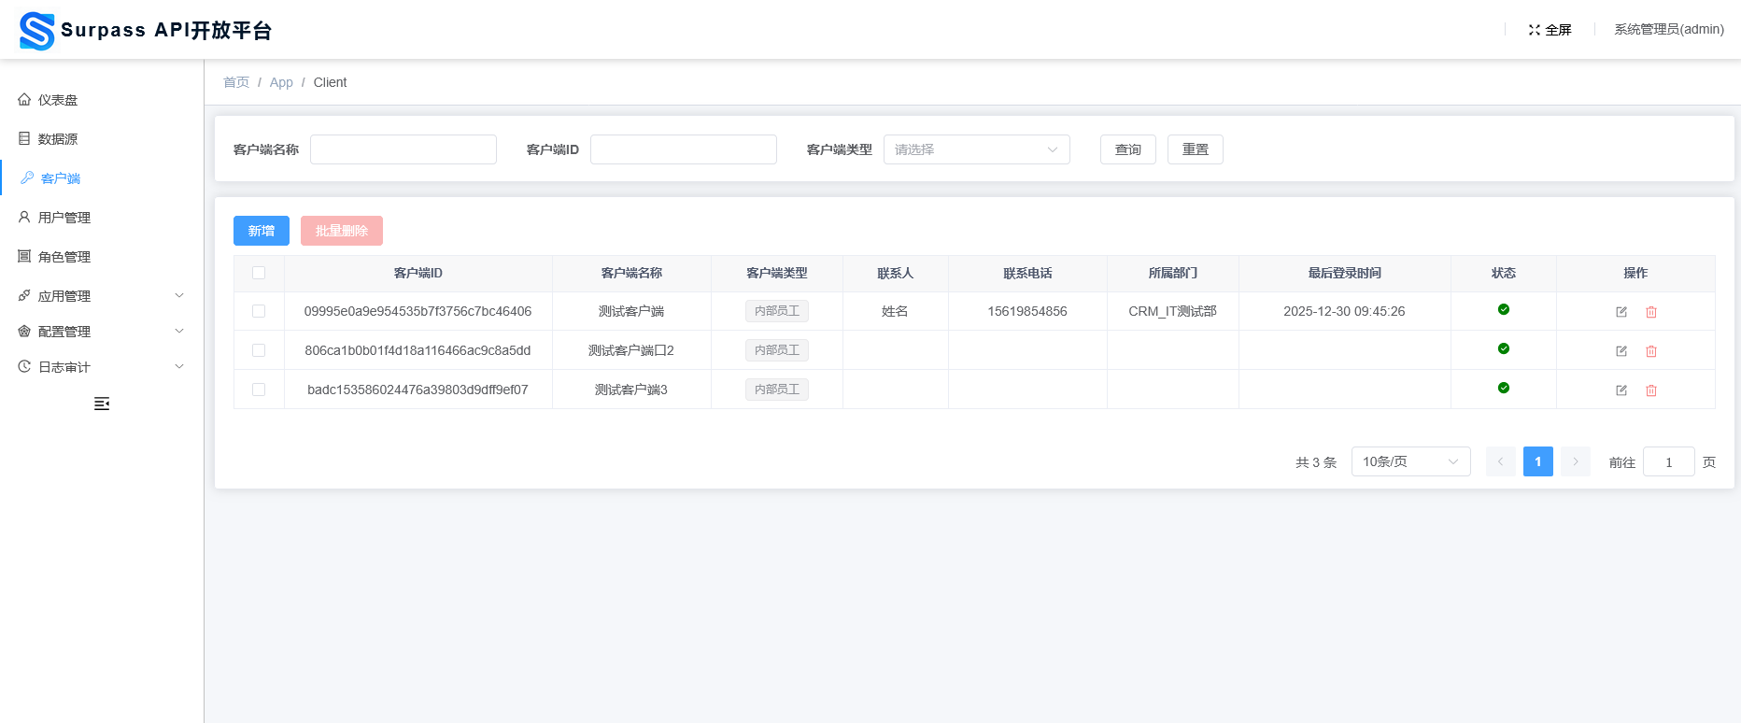Click the Surpass logo icon

click(36, 31)
